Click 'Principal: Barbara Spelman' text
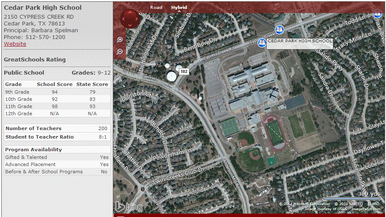386x217 pixels. [41, 30]
